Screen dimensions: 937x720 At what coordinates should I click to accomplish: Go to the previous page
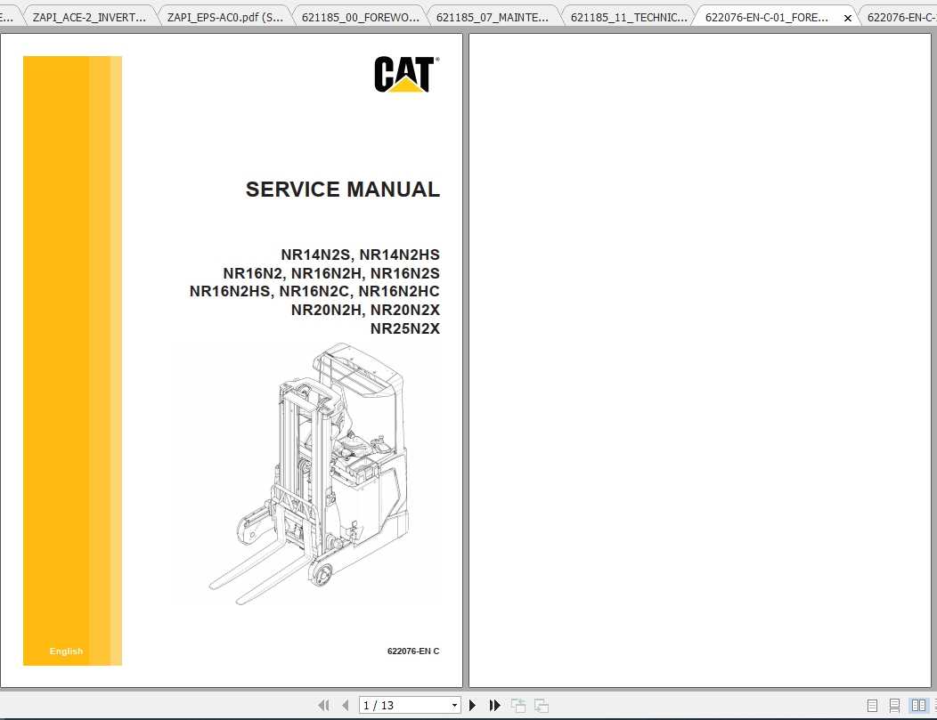coord(346,705)
